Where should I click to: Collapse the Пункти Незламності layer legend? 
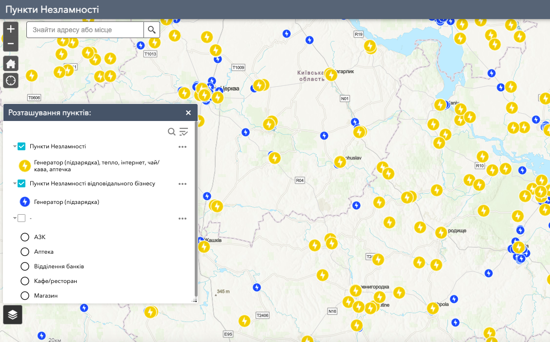15,146
